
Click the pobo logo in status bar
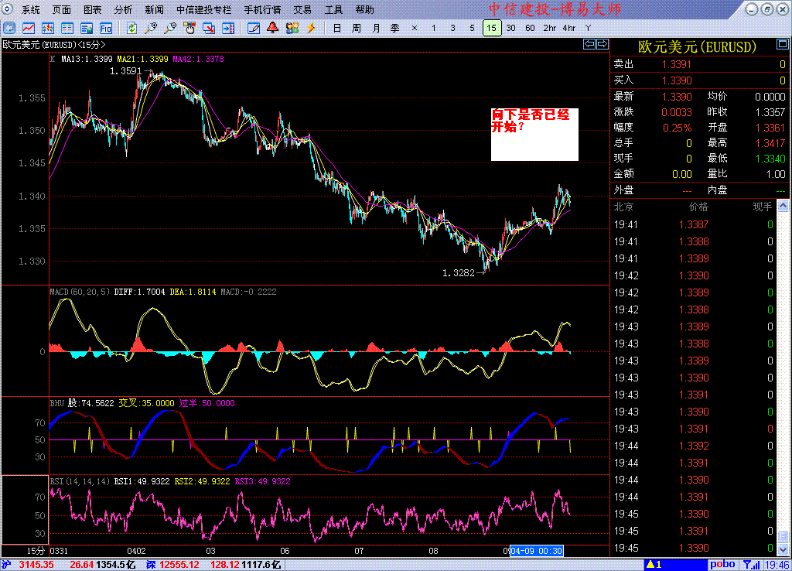tap(722, 565)
